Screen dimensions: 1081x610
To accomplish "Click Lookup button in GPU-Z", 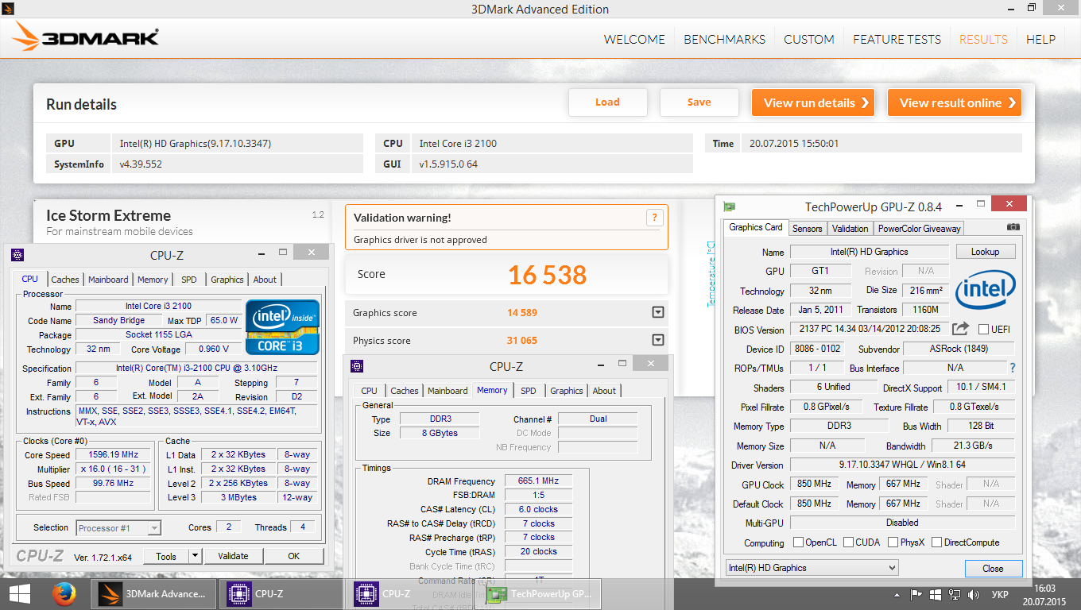I will click(985, 252).
